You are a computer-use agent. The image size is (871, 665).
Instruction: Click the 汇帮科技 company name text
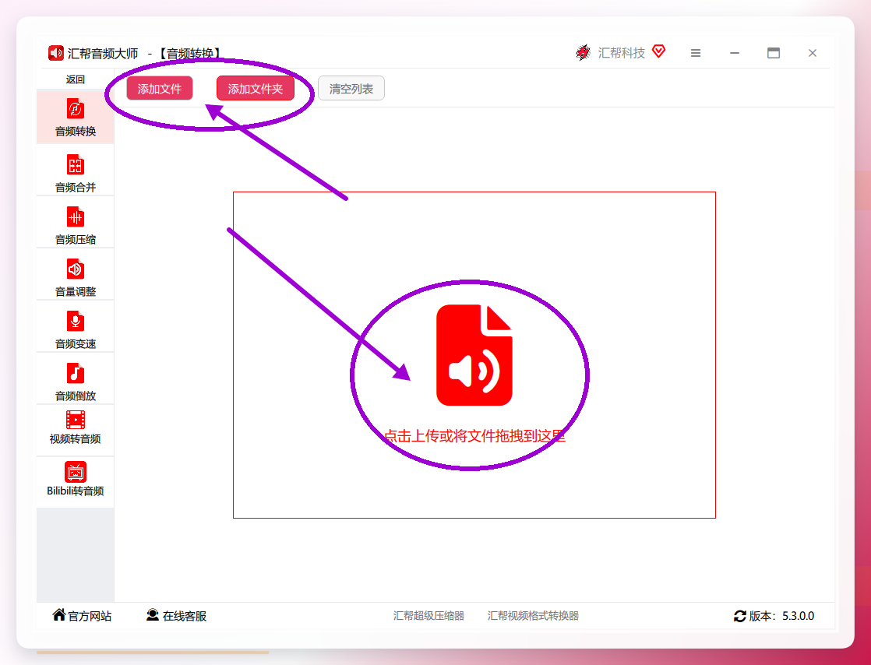click(621, 53)
